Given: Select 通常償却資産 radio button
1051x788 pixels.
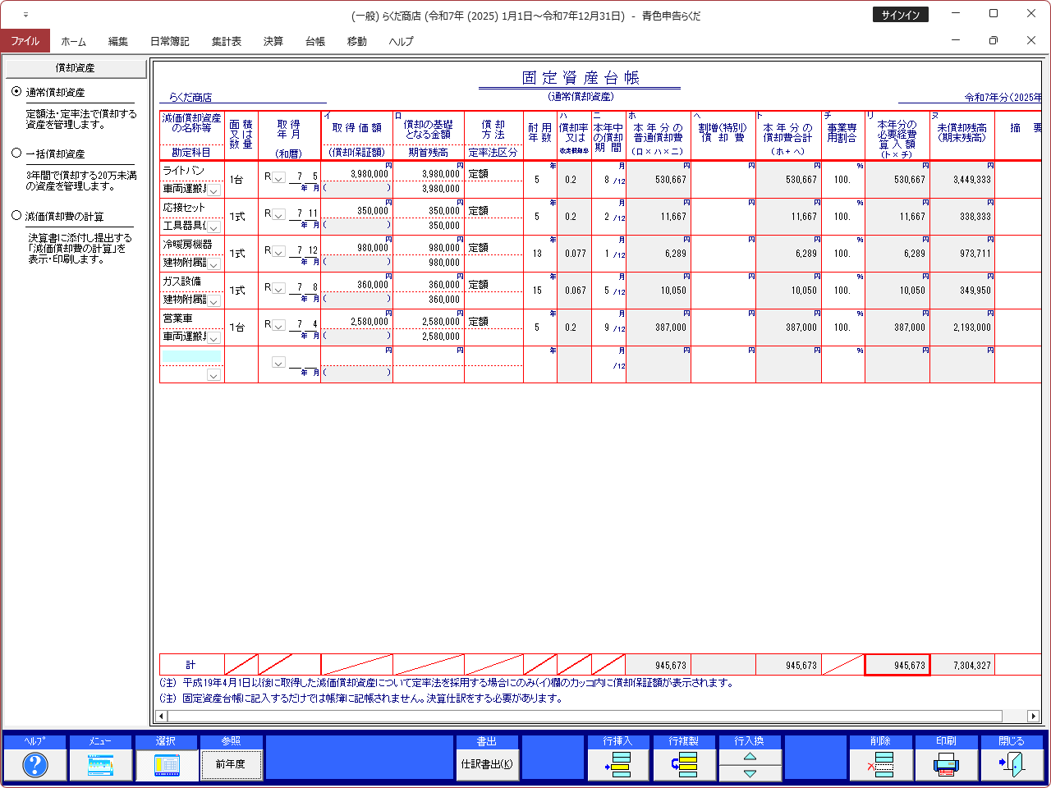Looking at the screenshot, I should [x=16, y=92].
